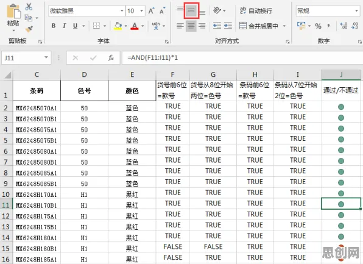Select Align Right icon
Image resolution: width=363 pixels, height=264 pixels.
202,26
